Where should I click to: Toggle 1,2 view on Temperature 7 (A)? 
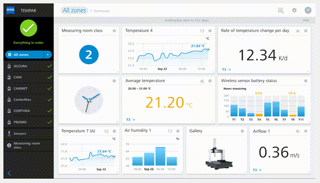(x=106, y=131)
